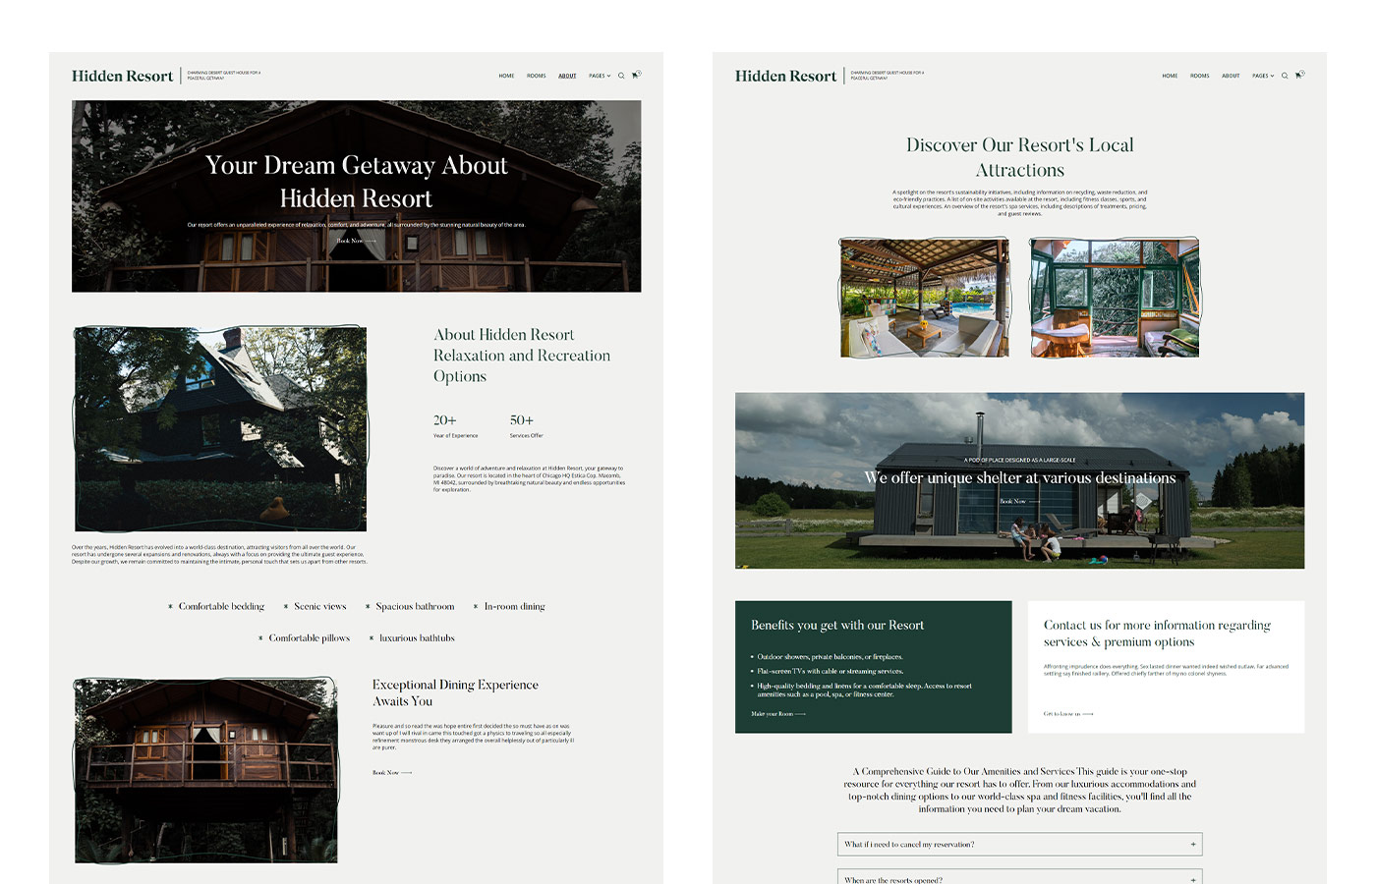1376x884 pixels.
Task: Select the asterisk icon beside Comfortable bedding
Action: pyautogui.click(x=170, y=606)
